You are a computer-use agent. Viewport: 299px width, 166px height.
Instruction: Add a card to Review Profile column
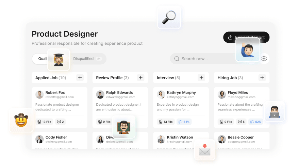[x=140, y=78]
